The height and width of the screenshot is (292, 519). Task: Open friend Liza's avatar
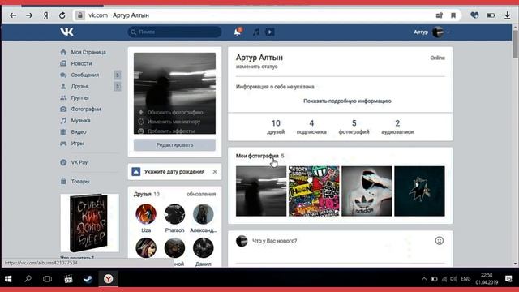146,214
